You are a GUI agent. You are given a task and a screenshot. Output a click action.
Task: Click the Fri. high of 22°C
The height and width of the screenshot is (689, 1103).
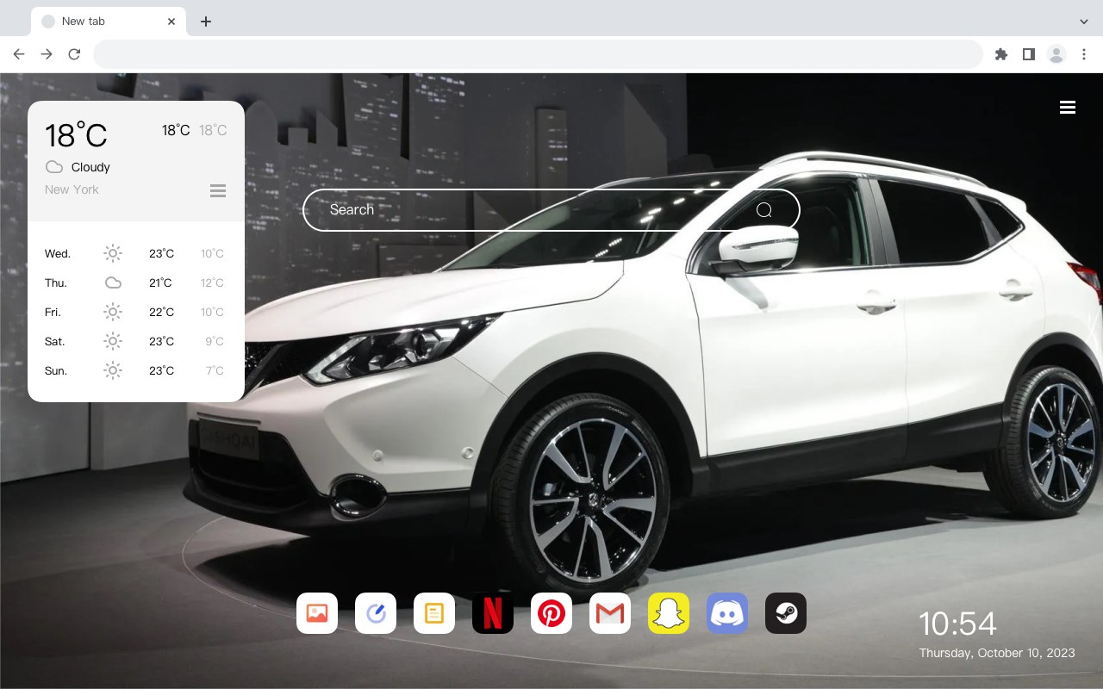161,312
